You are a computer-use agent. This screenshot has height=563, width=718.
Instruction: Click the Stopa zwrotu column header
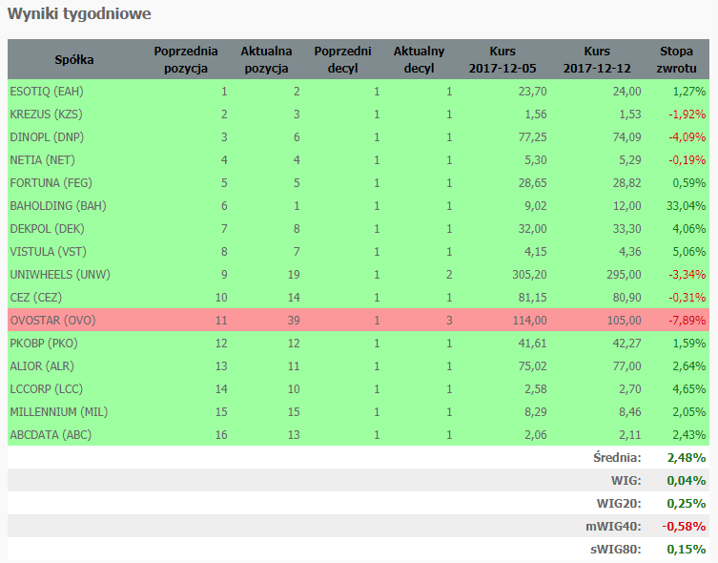(x=676, y=59)
